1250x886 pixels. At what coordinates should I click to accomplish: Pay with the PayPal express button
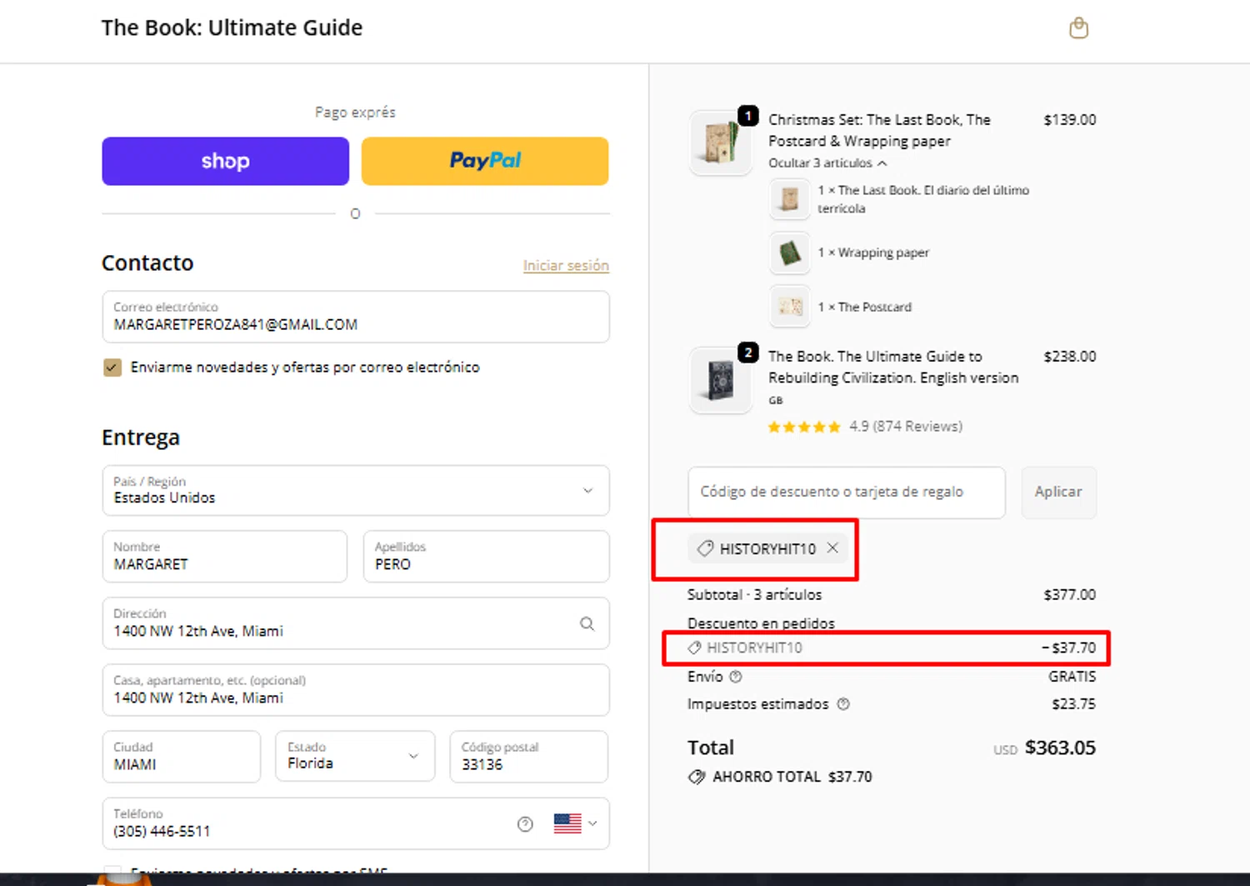[485, 161]
